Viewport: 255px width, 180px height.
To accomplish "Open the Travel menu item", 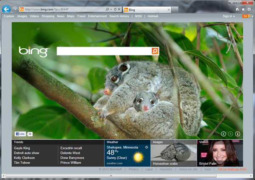I will click(81, 16).
